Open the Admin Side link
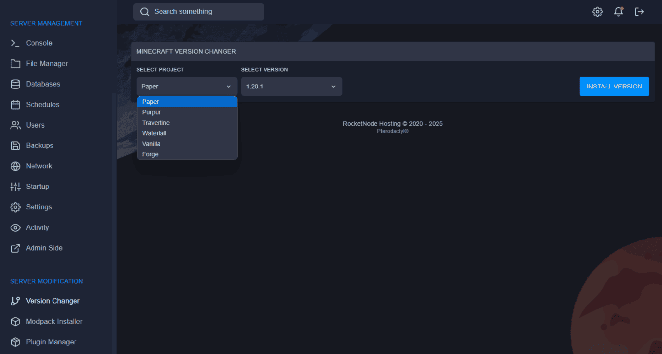The image size is (662, 354). click(x=44, y=248)
